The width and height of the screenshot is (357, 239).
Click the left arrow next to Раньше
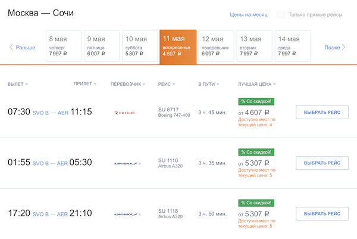coord(11,48)
